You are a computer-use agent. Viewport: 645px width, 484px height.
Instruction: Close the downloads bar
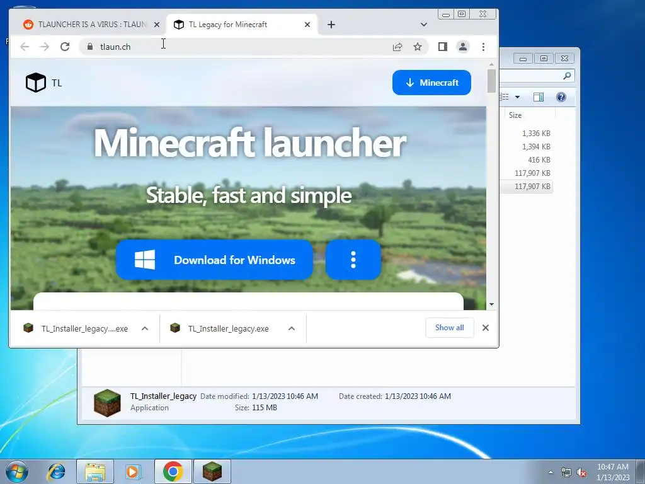click(486, 328)
